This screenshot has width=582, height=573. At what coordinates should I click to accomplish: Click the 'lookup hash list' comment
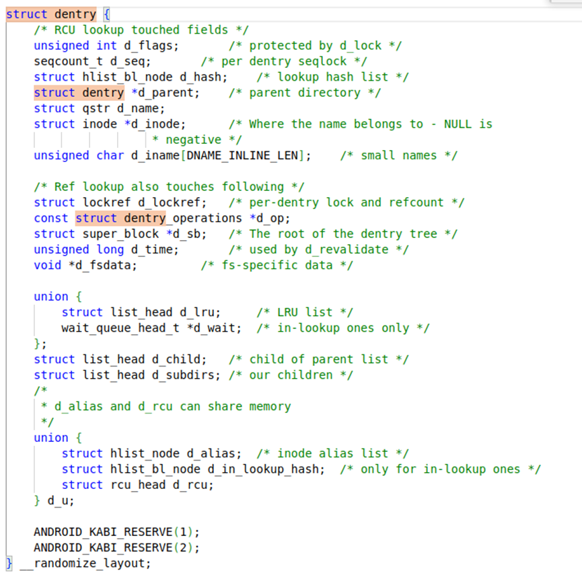click(x=332, y=77)
